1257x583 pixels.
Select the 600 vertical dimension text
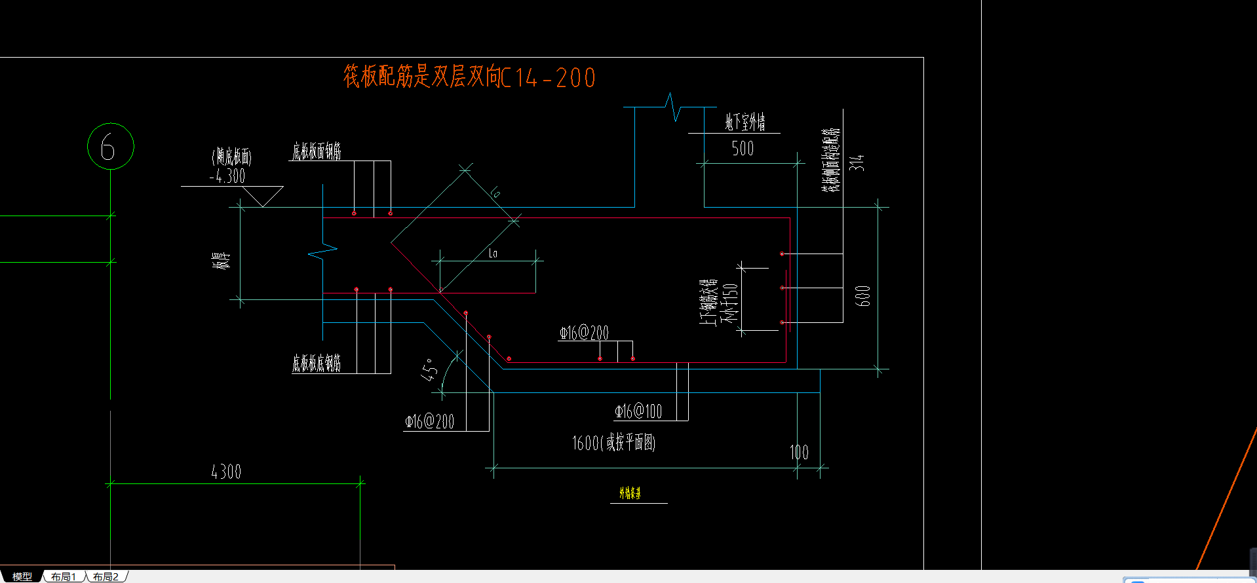(x=863, y=296)
